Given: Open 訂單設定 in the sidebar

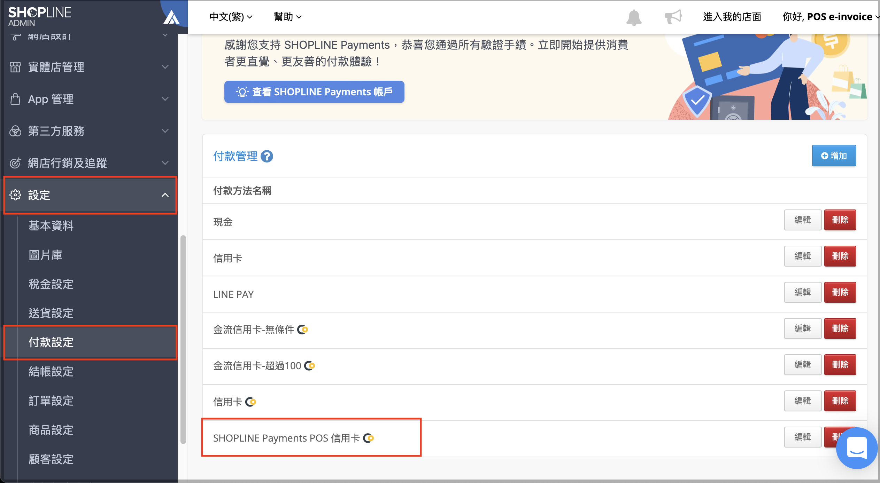Looking at the screenshot, I should 51,401.
